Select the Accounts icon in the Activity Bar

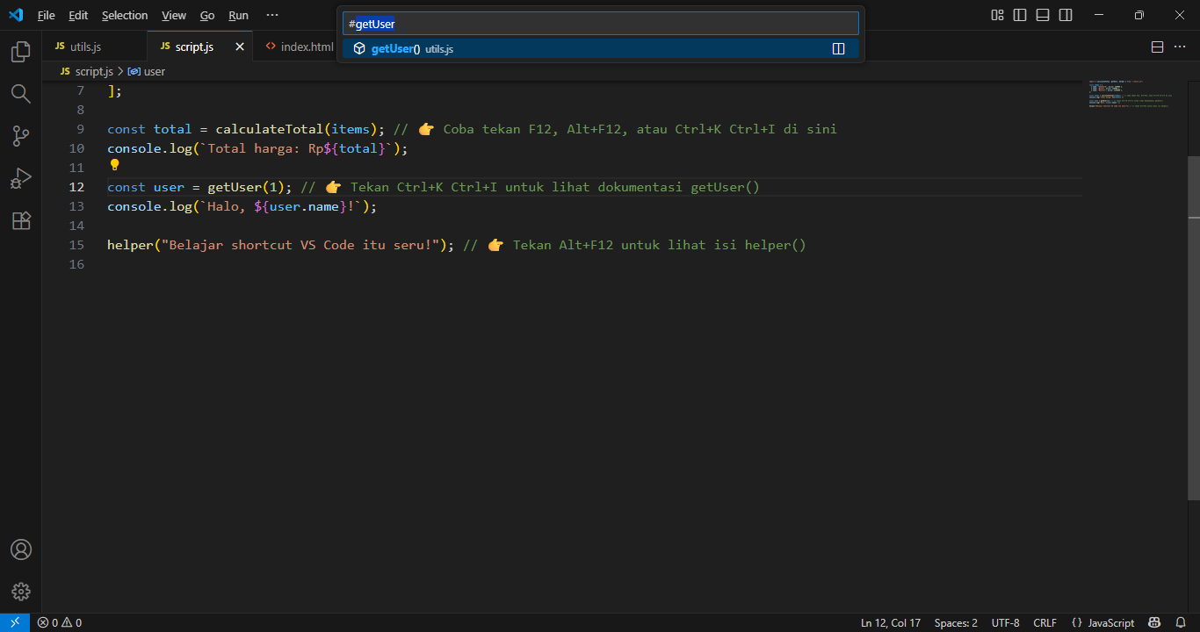(x=19, y=549)
